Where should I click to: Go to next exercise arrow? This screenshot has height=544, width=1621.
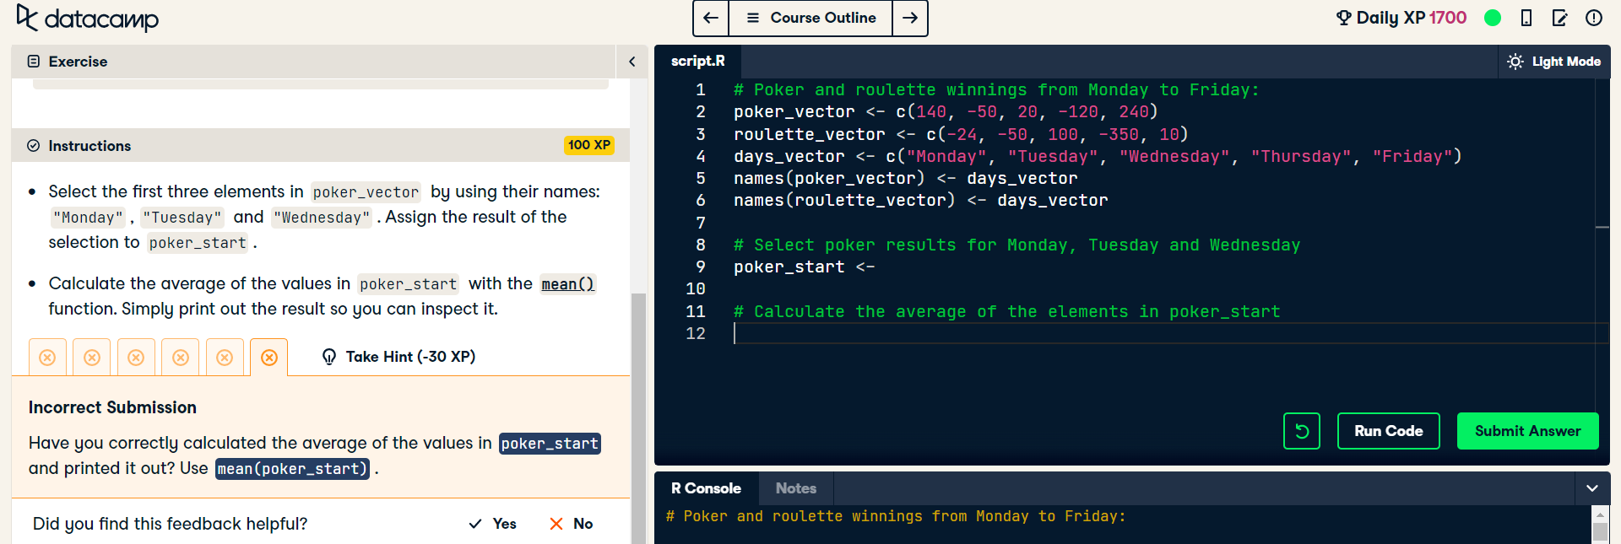[x=910, y=18]
